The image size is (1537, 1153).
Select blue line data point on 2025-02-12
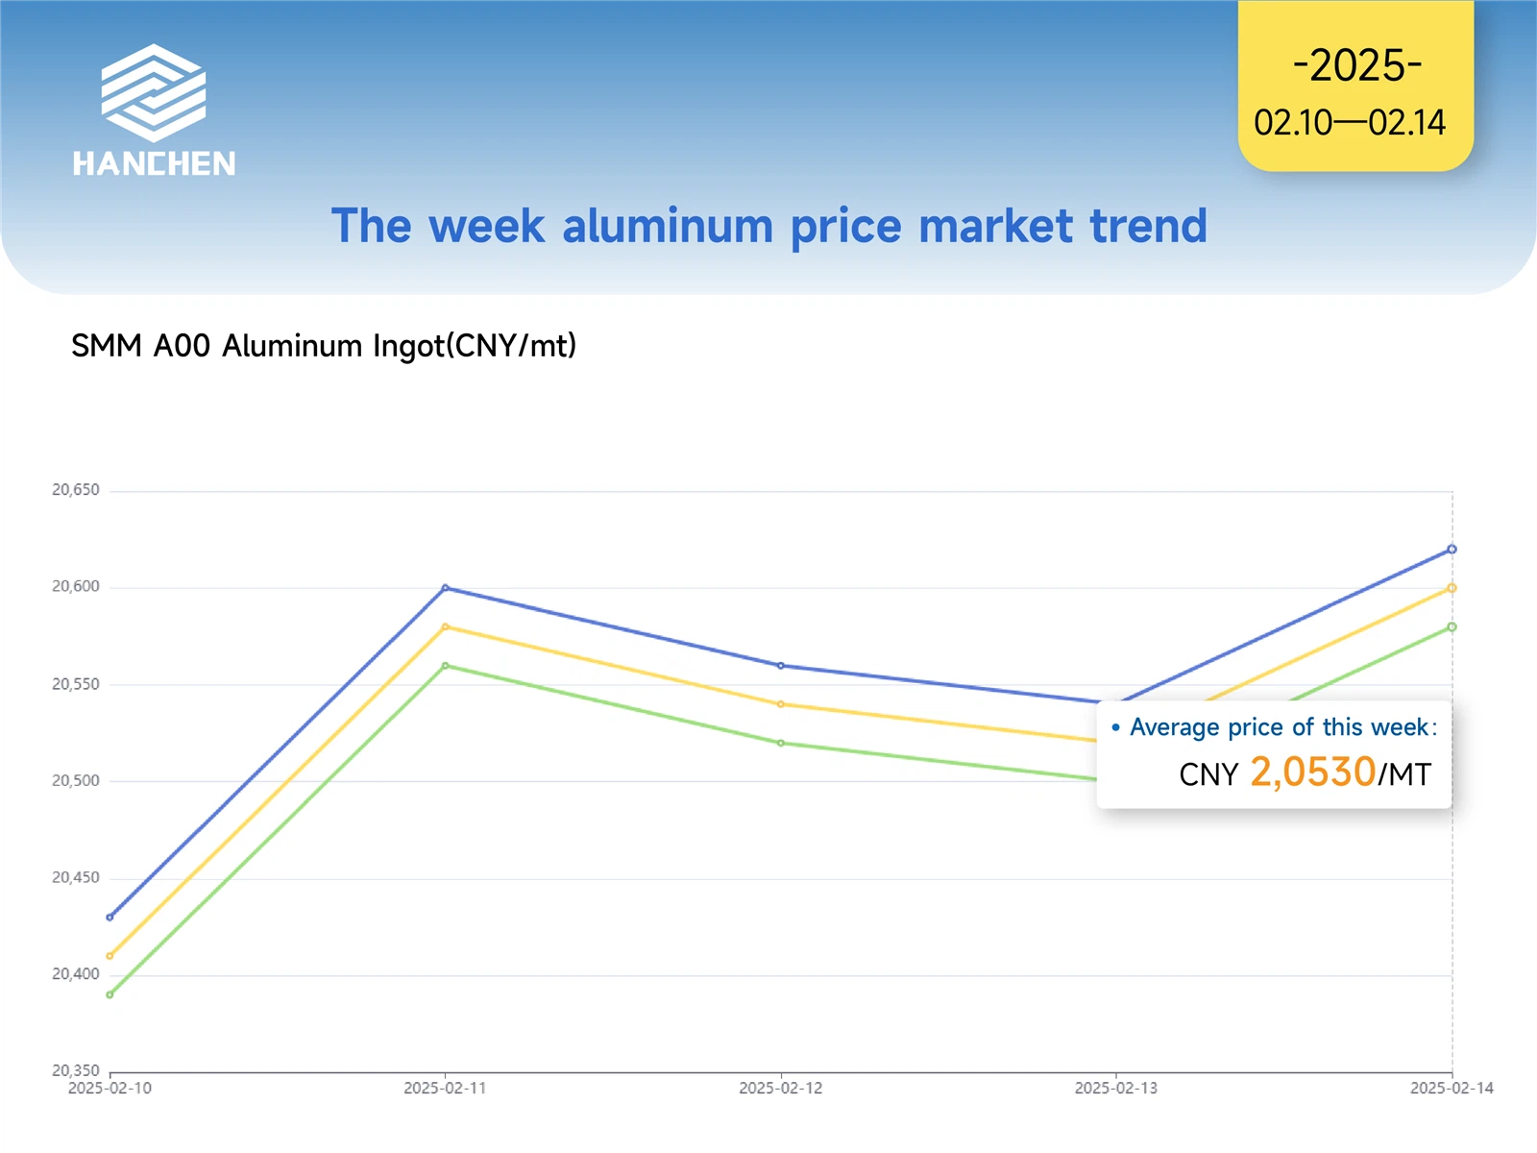click(x=781, y=665)
